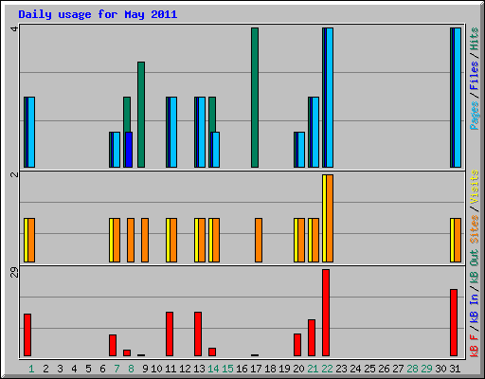This screenshot has width=485, height=379.
Task: Click day label '17' on the x-axis
Action: (256, 369)
